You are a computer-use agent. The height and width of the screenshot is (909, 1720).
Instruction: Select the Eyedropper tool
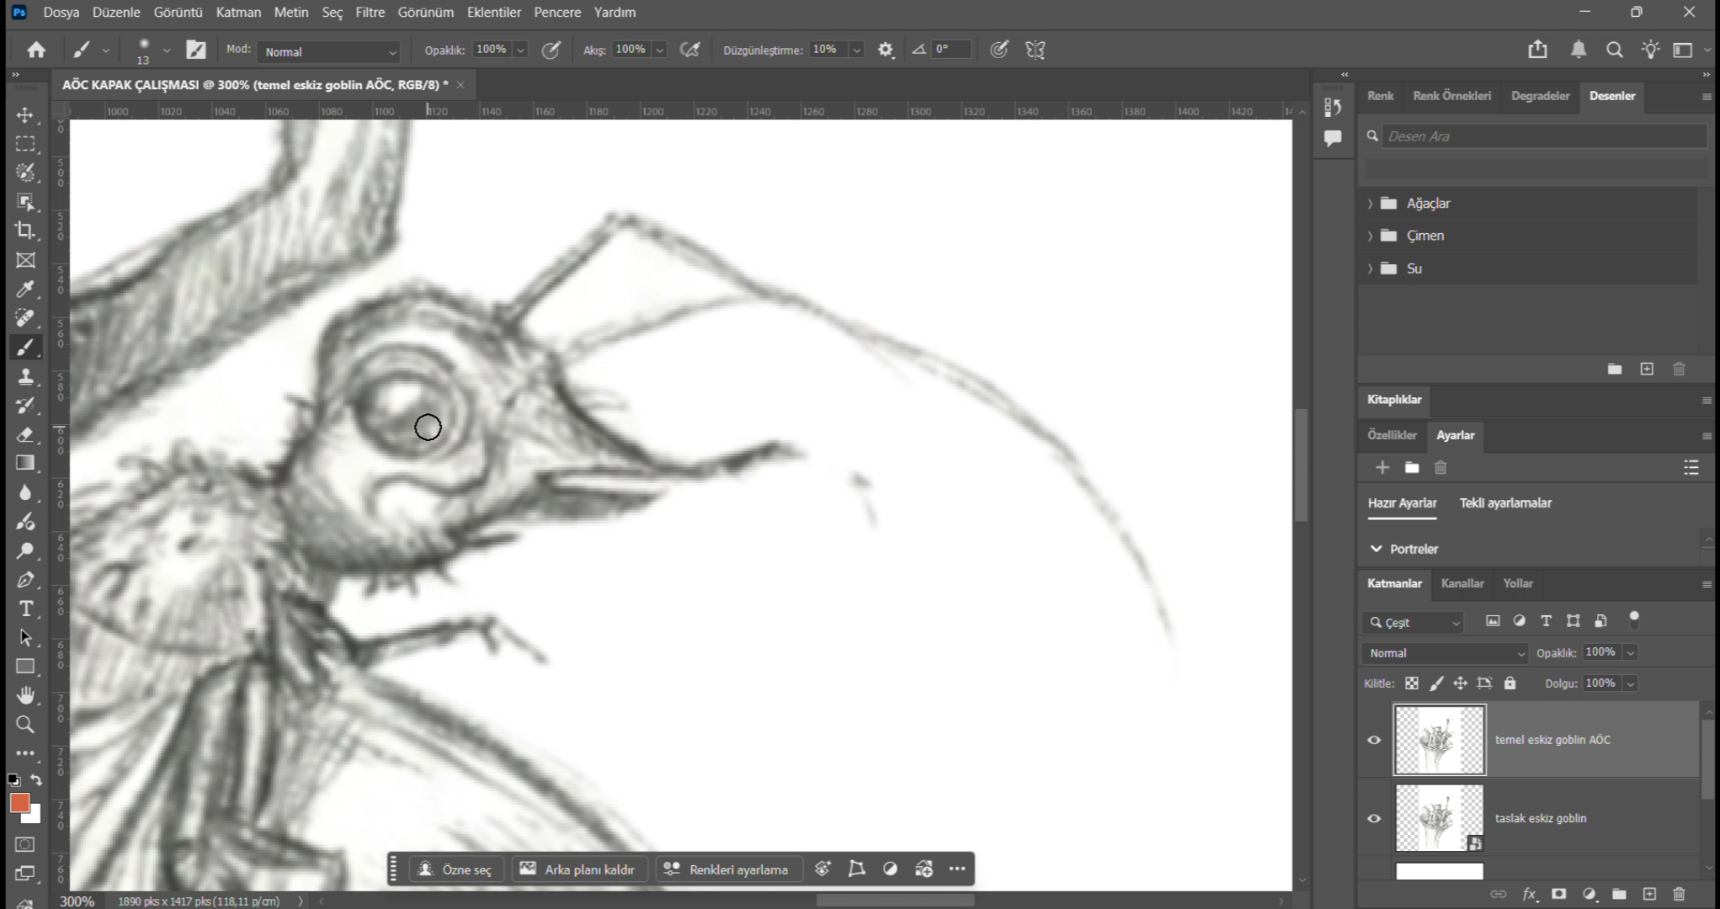click(x=25, y=290)
